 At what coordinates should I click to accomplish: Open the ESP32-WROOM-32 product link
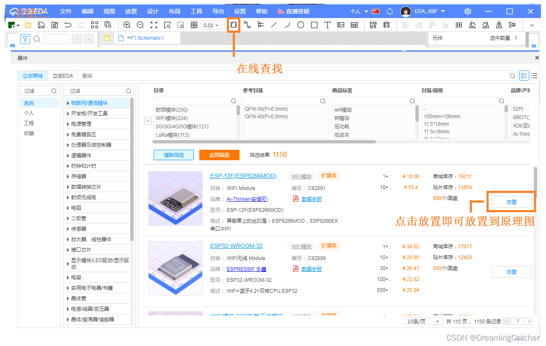coord(236,246)
